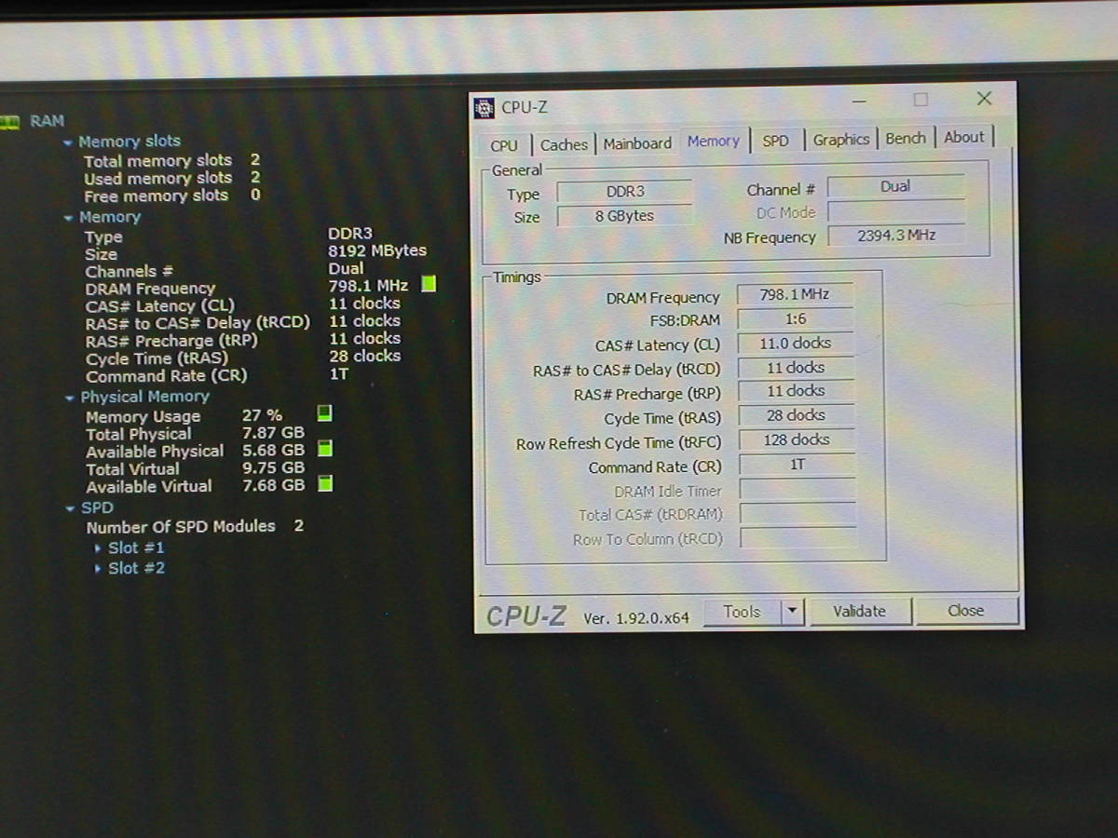Click the Size field showing 8 GBytes
Image resolution: width=1118 pixels, height=838 pixels.
pos(625,216)
